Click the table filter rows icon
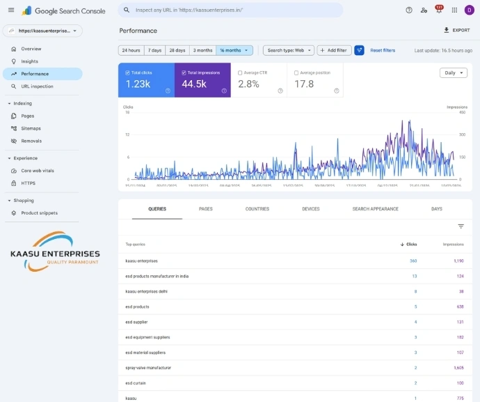Image resolution: width=480 pixels, height=402 pixels. tap(461, 226)
